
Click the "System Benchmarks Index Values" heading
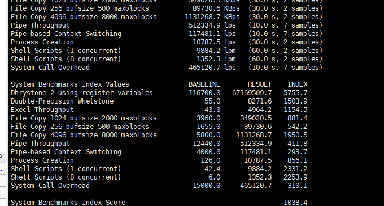click(x=70, y=84)
